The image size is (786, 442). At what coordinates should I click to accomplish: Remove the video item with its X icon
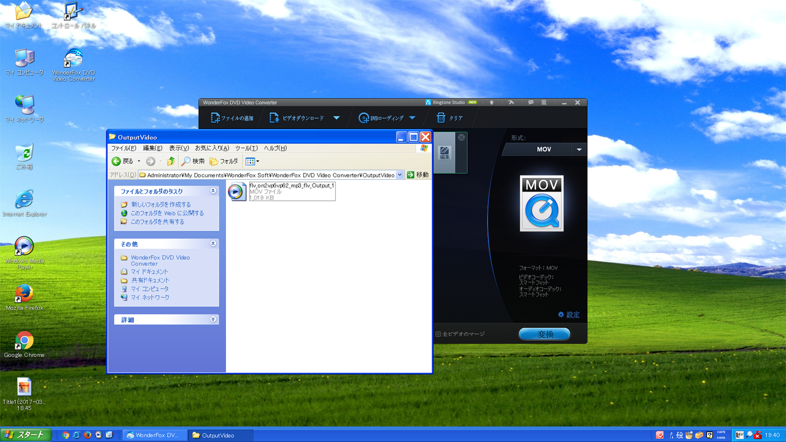(462, 137)
